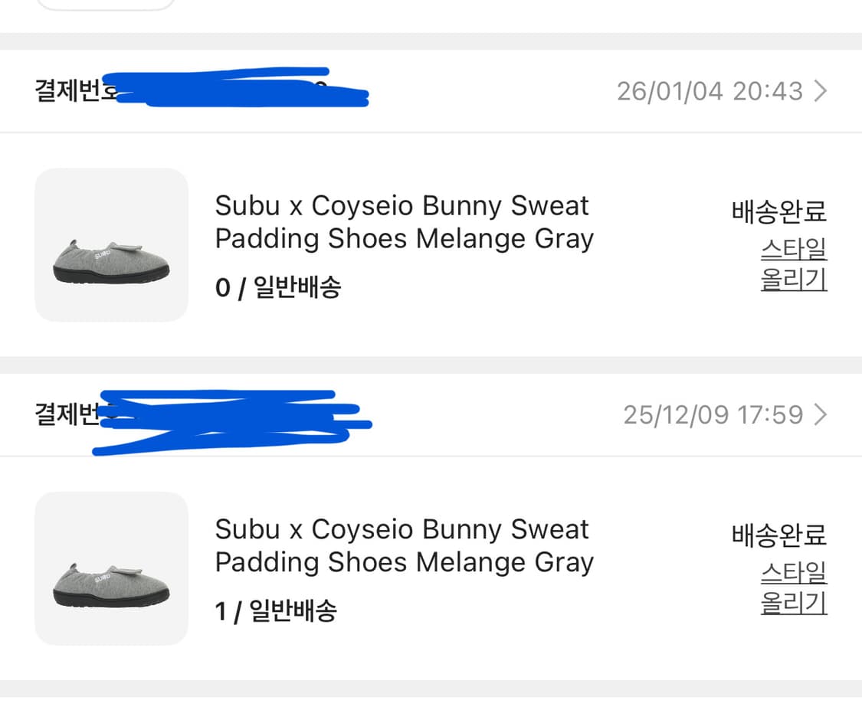Screen dimensions: 862x710
Task: Select quantity 1 shown on December order item
Action: coord(221,610)
